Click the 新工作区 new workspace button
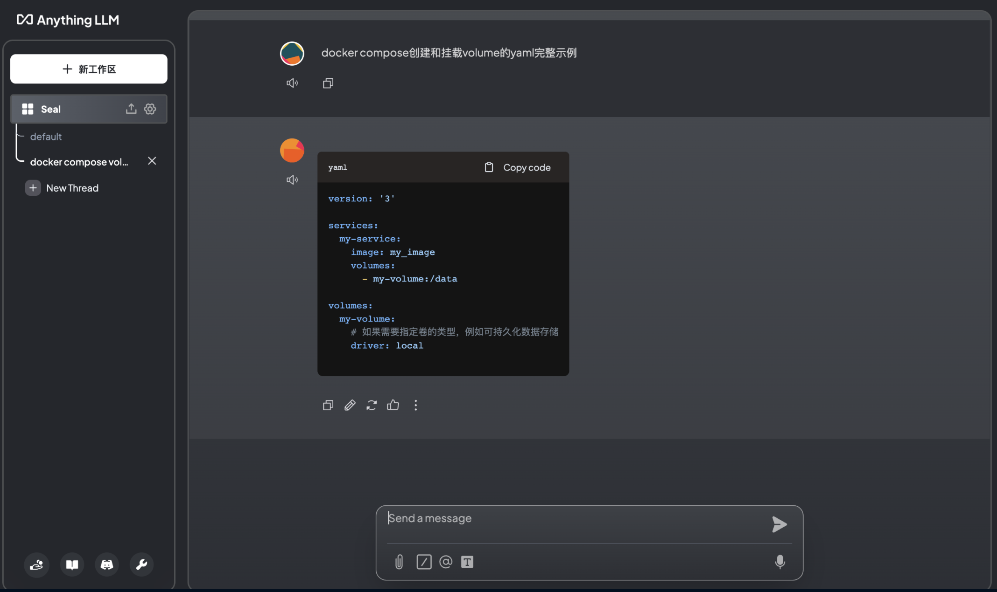Viewport: 997px width, 592px height. [89, 69]
